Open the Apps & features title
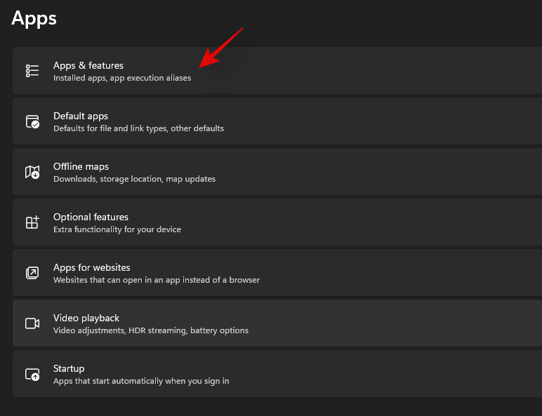 pos(88,65)
